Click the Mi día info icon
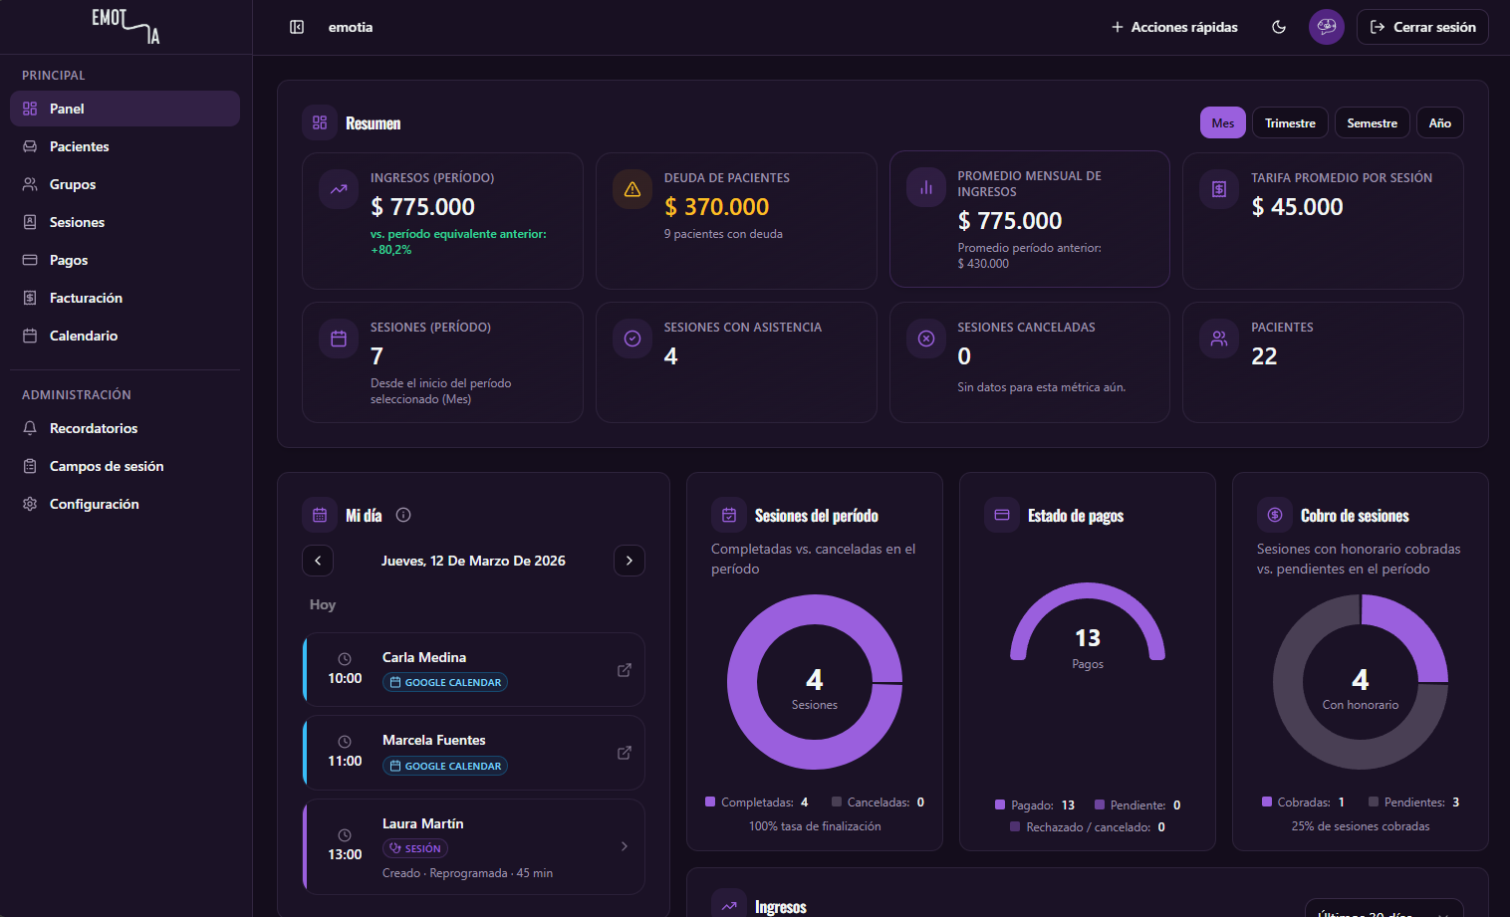The height and width of the screenshot is (917, 1510). pos(403,515)
